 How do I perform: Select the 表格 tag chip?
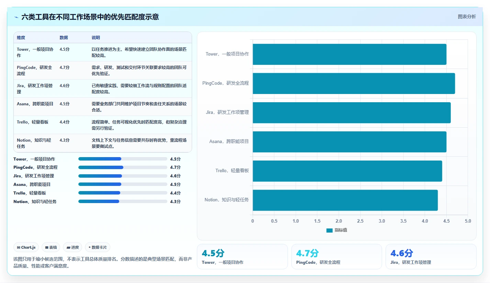coord(51,247)
